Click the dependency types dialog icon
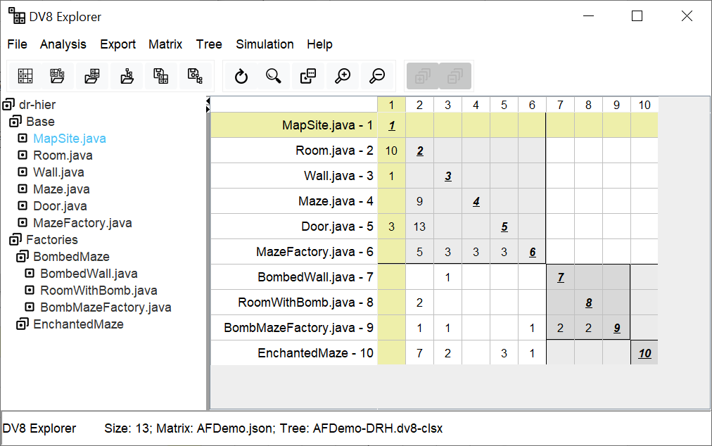Screen dimensions: 712x446 click(x=308, y=76)
